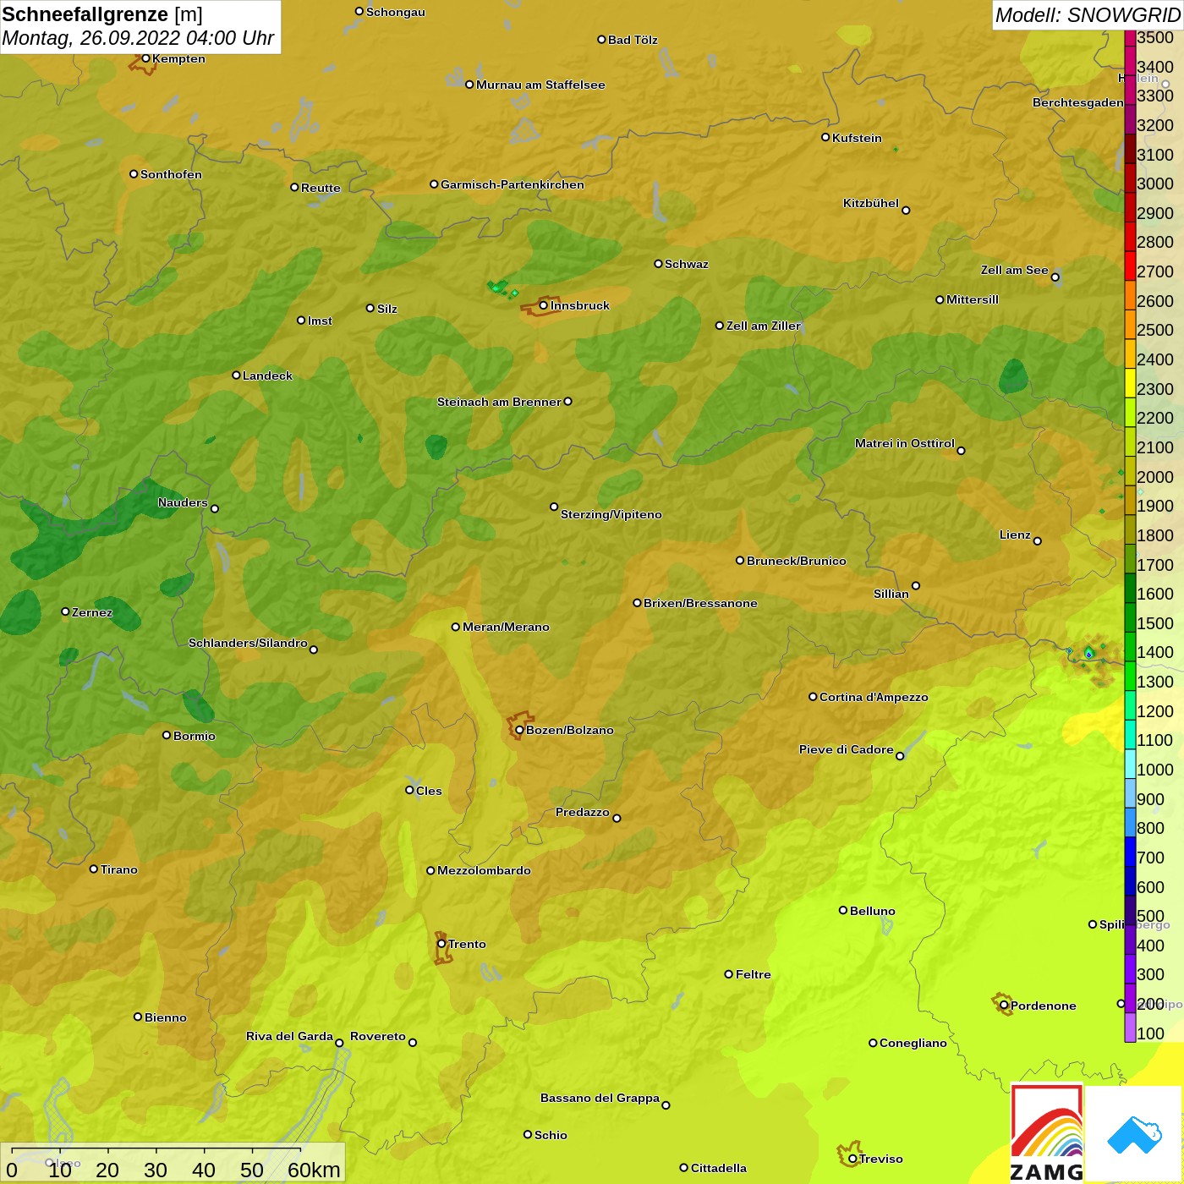1184x1184 pixels.
Task: Click the Mittersill location dot
Action: [x=940, y=299]
